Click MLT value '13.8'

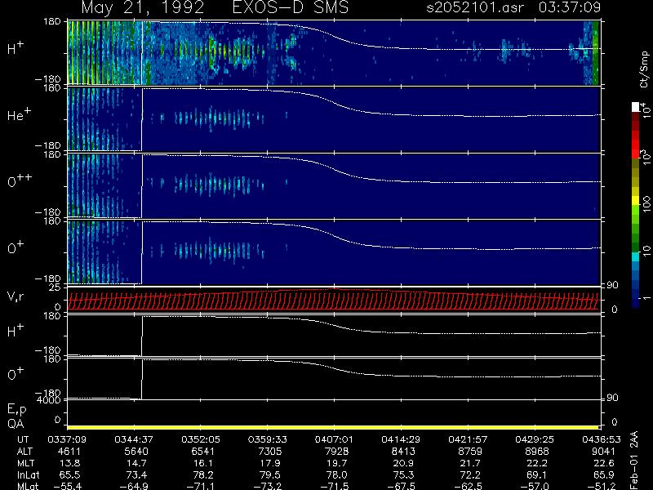tap(71, 463)
